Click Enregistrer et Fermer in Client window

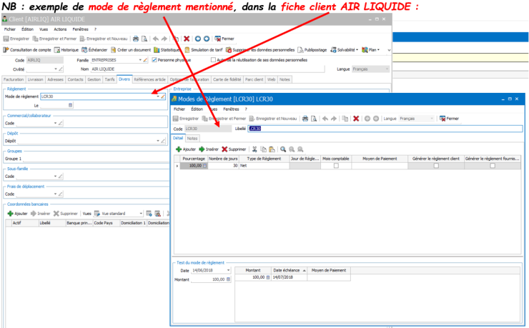coord(54,39)
